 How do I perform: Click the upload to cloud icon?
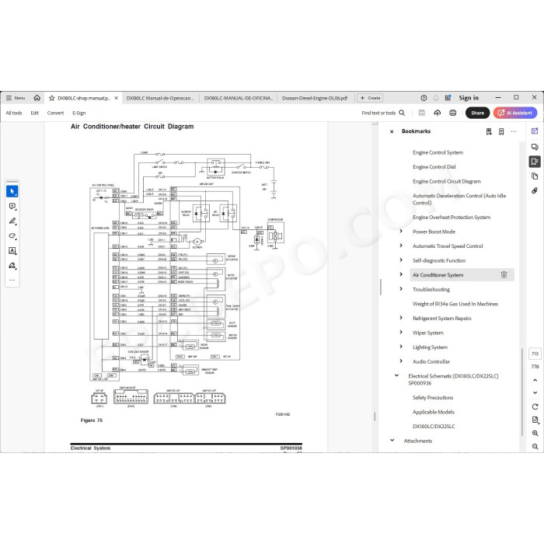[437, 113]
